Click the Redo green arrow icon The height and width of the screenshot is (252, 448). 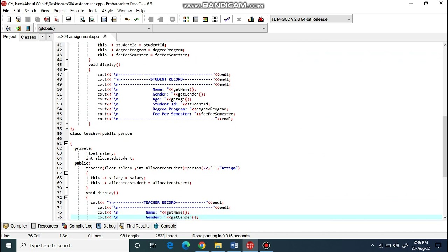click(x=137, y=19)
